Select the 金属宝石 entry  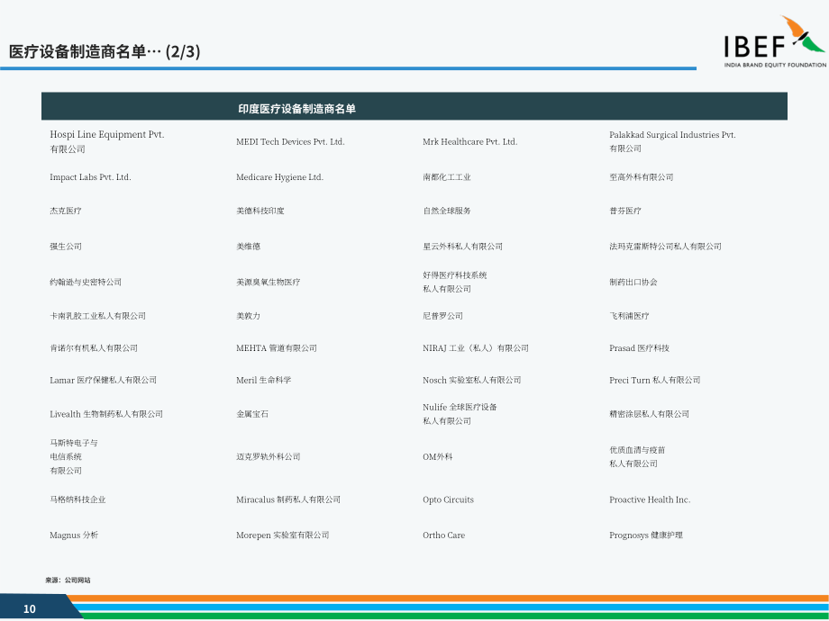tap(252, 414)
